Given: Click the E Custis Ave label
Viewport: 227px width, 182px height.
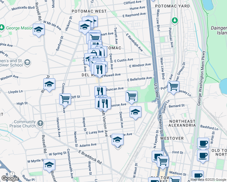Looking at the screenshot, I should 124,60.
